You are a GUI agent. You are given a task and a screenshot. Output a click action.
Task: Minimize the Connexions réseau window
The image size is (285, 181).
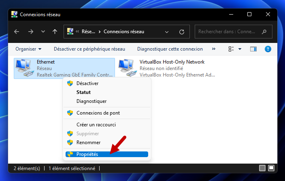tap(231, 14)
